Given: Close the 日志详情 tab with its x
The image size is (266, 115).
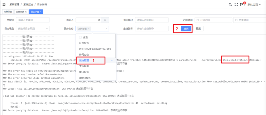Looking at the screenshot, I should (x=41, y=12).
